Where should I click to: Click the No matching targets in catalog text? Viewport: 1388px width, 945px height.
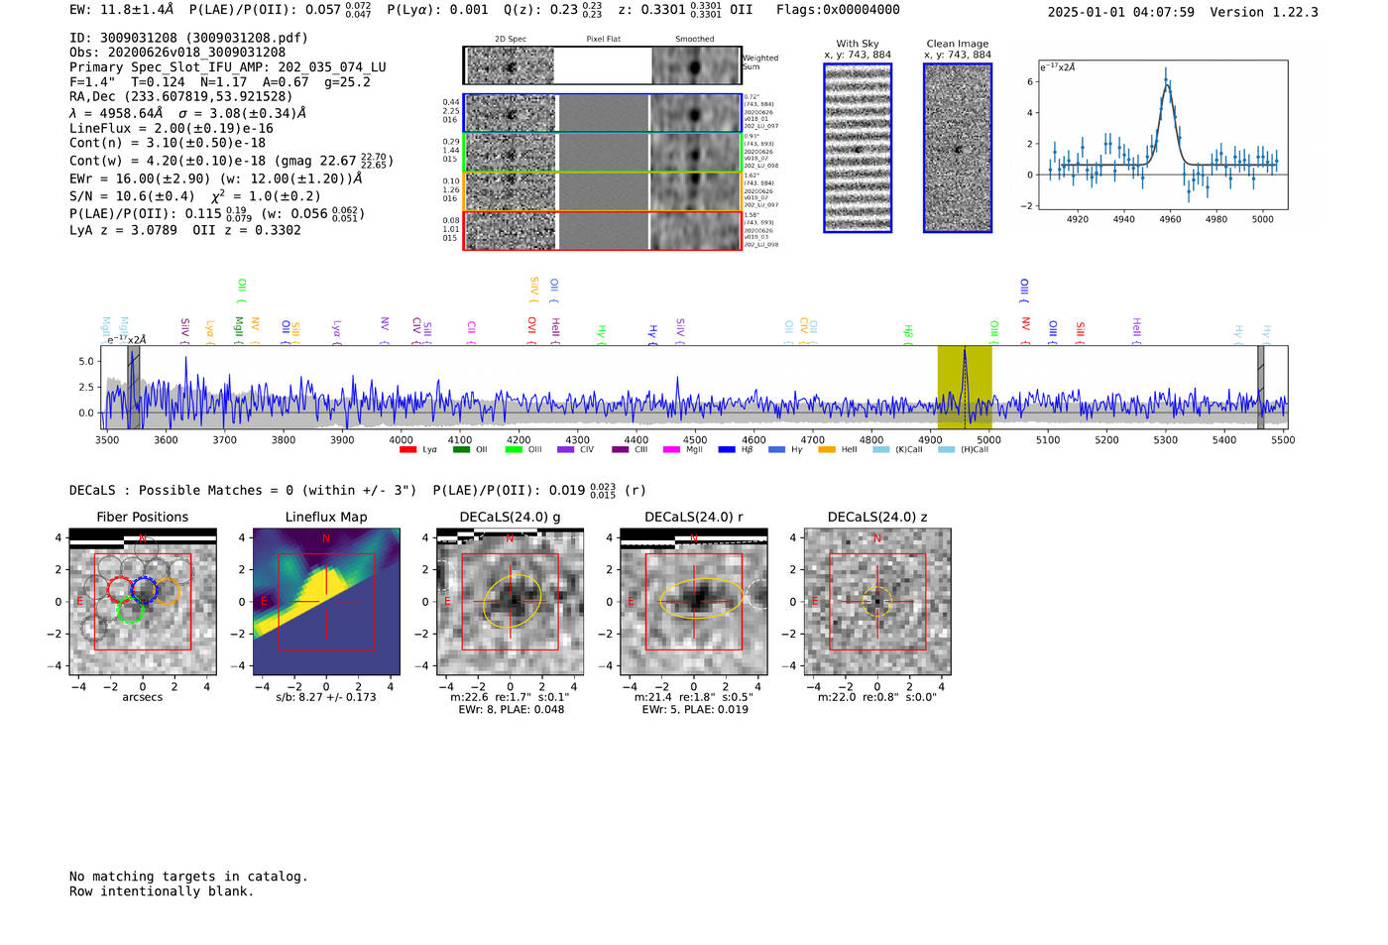pyautogui.click(x=188, y=877)
